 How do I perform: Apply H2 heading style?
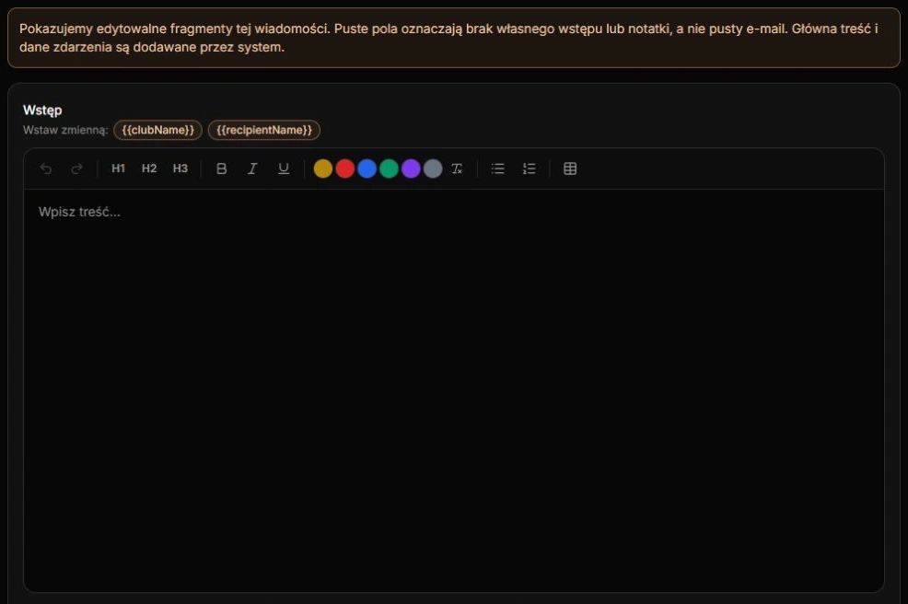click(x=149, y=168)
